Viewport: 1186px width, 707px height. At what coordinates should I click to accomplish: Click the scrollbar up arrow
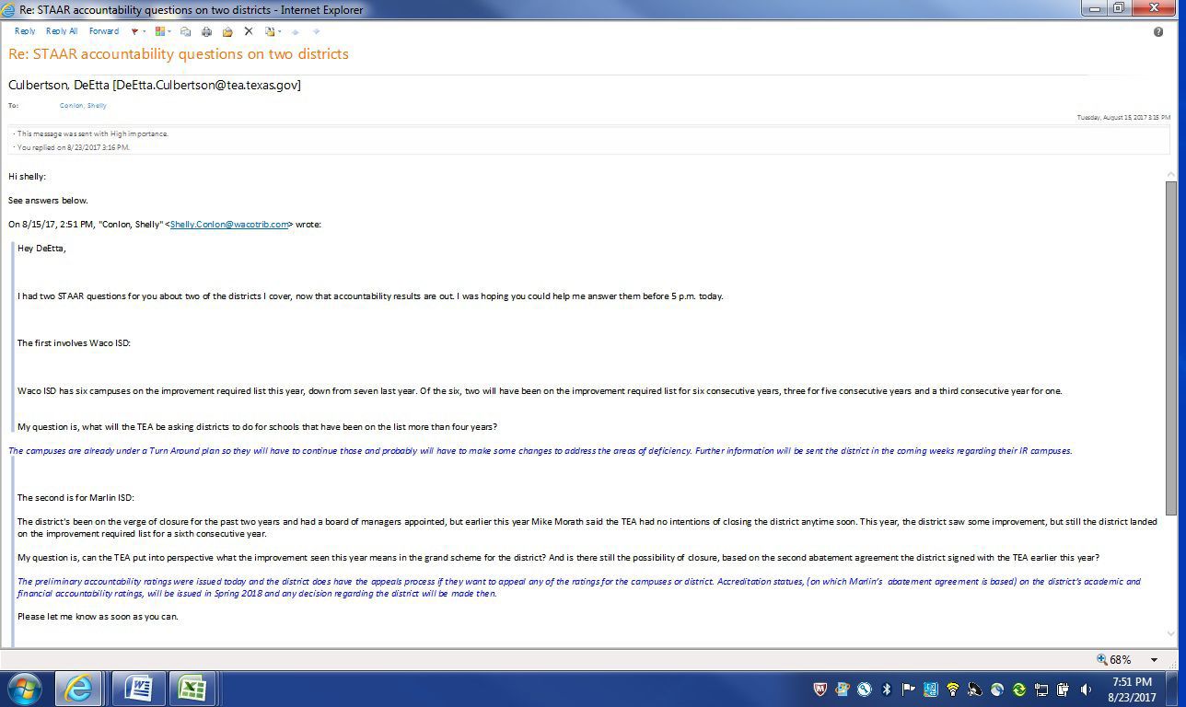1171,174
